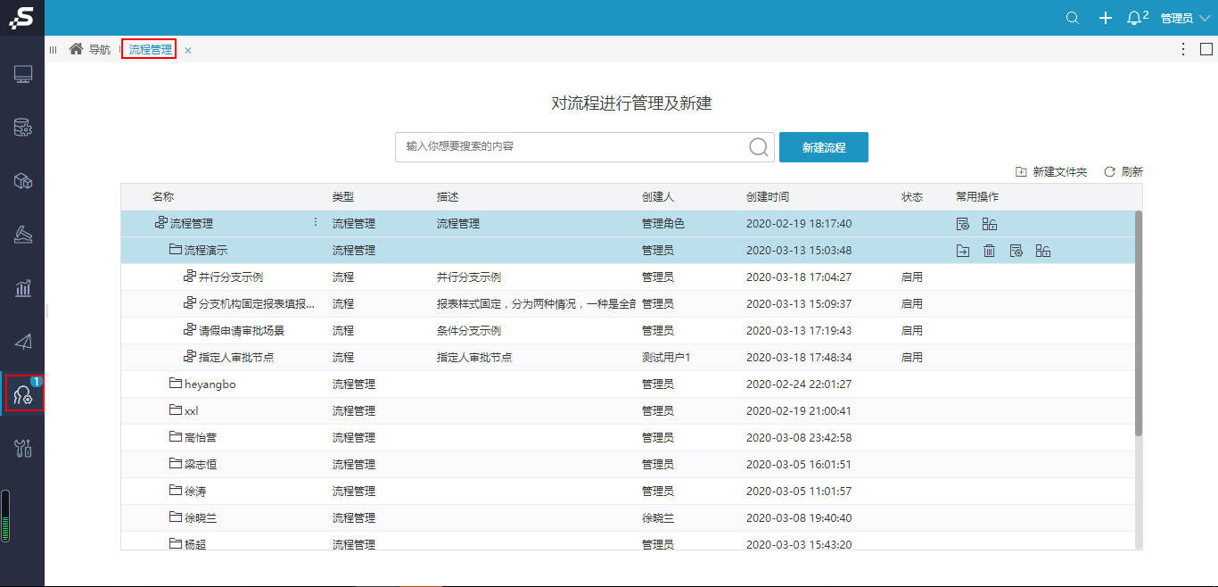Click the 名称 column header
The width and height of the screenshot is (1218, 587).
pos(163,197)
